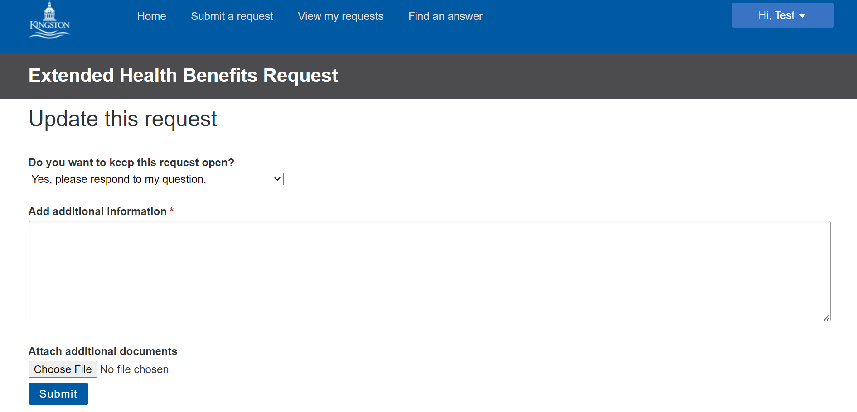
Task: Click the textarea resize handle
Action: pyautogui.click(x=828, y=317)
